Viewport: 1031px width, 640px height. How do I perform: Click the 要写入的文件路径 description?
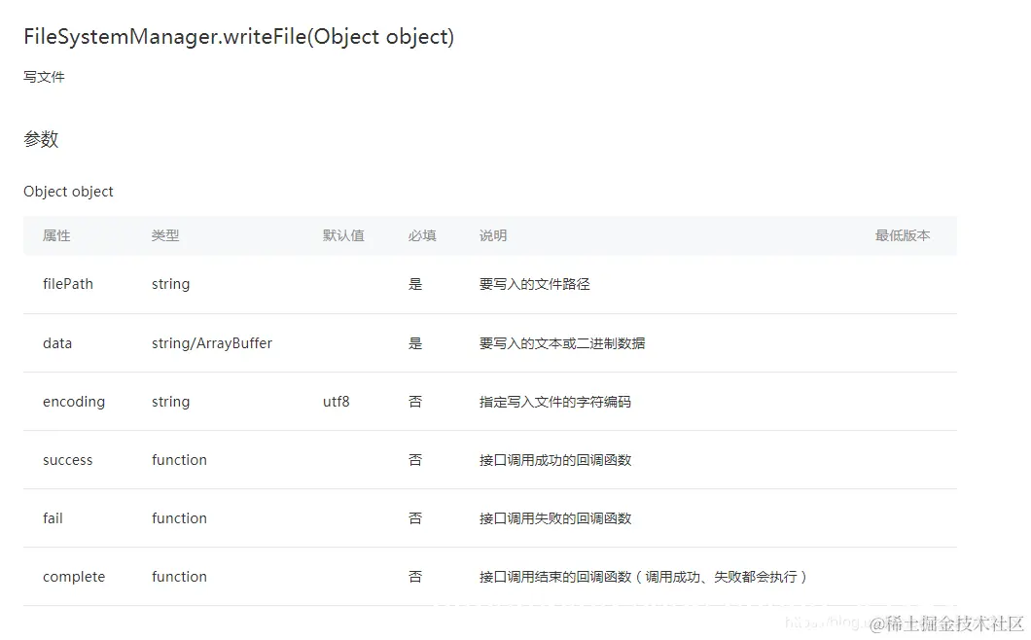(x=535, y=284)
